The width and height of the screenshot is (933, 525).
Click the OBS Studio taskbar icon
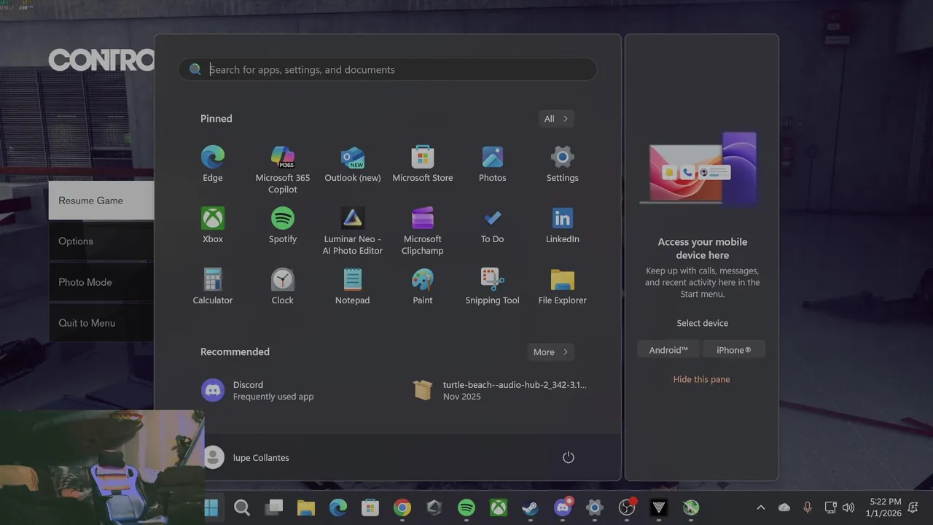(x=627, y=507)
